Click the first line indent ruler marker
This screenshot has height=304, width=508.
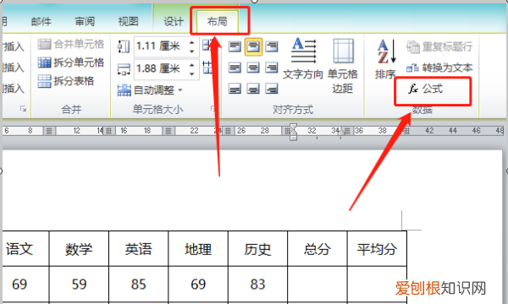[x=293, y=128]
